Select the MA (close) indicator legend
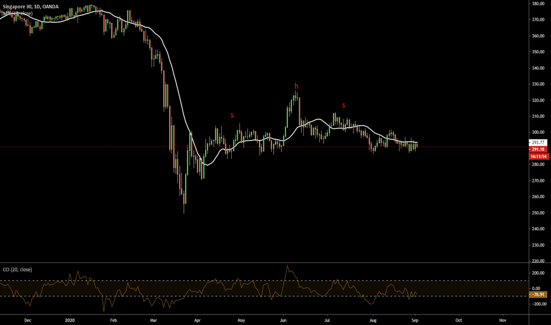Image resolution: width=551 pixels, height=325 pixels. [18, 14]
